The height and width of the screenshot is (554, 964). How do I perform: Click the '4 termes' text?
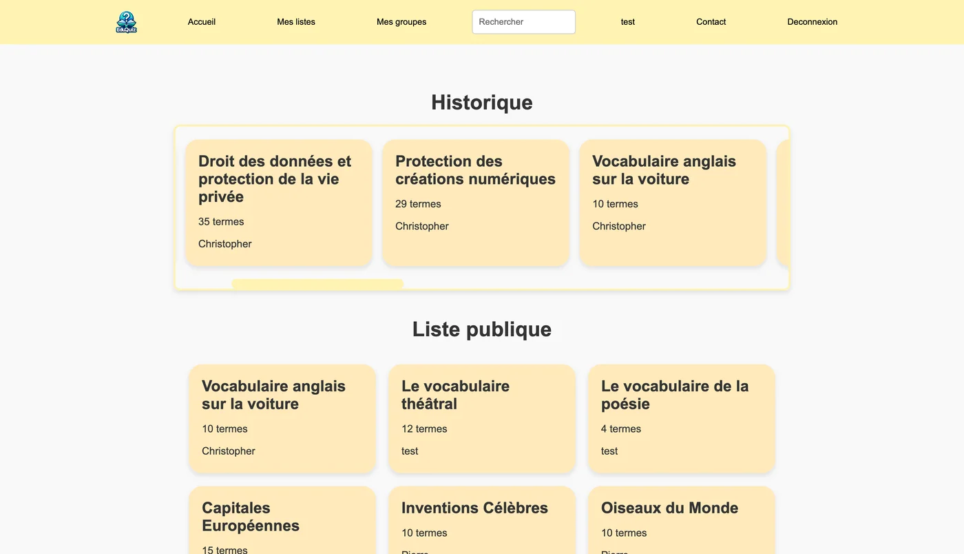coord(621,429)
